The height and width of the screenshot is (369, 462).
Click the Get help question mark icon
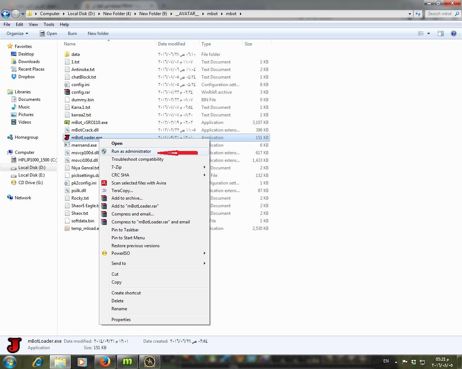point(454,34)
